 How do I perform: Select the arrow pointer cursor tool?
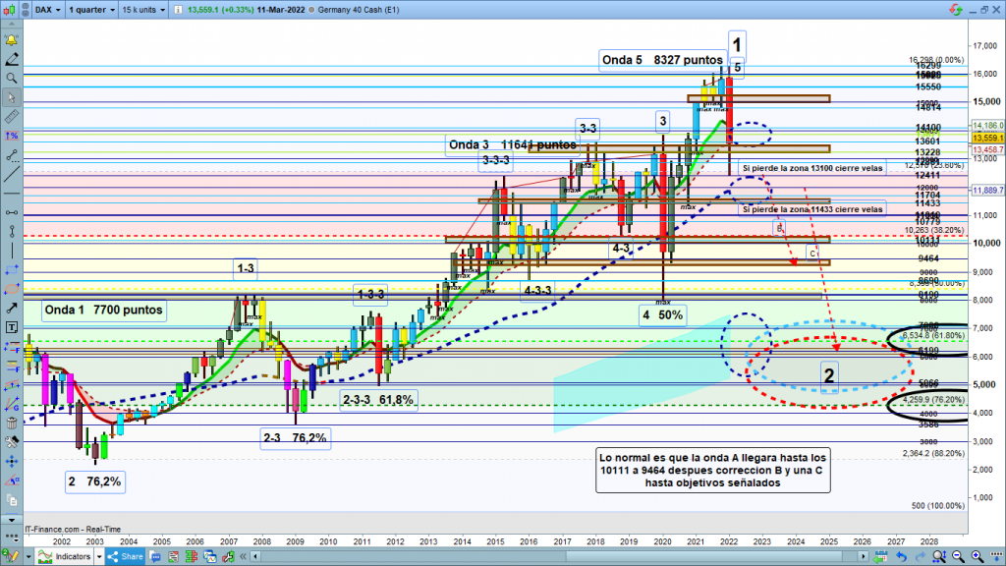click(11, 97)
